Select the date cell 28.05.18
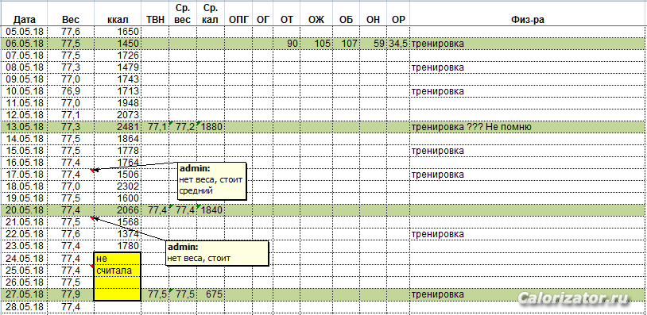The height and width of the screenshot is (315, 647). tap(24, 307)
